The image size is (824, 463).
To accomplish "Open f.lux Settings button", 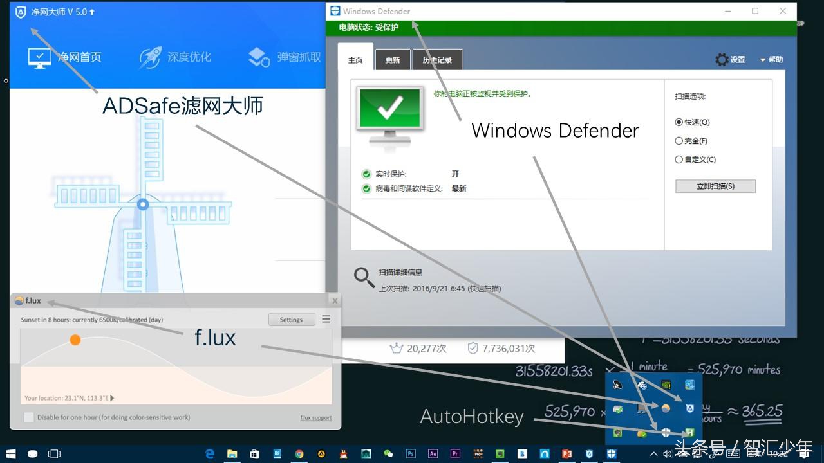I will (291, 320).
